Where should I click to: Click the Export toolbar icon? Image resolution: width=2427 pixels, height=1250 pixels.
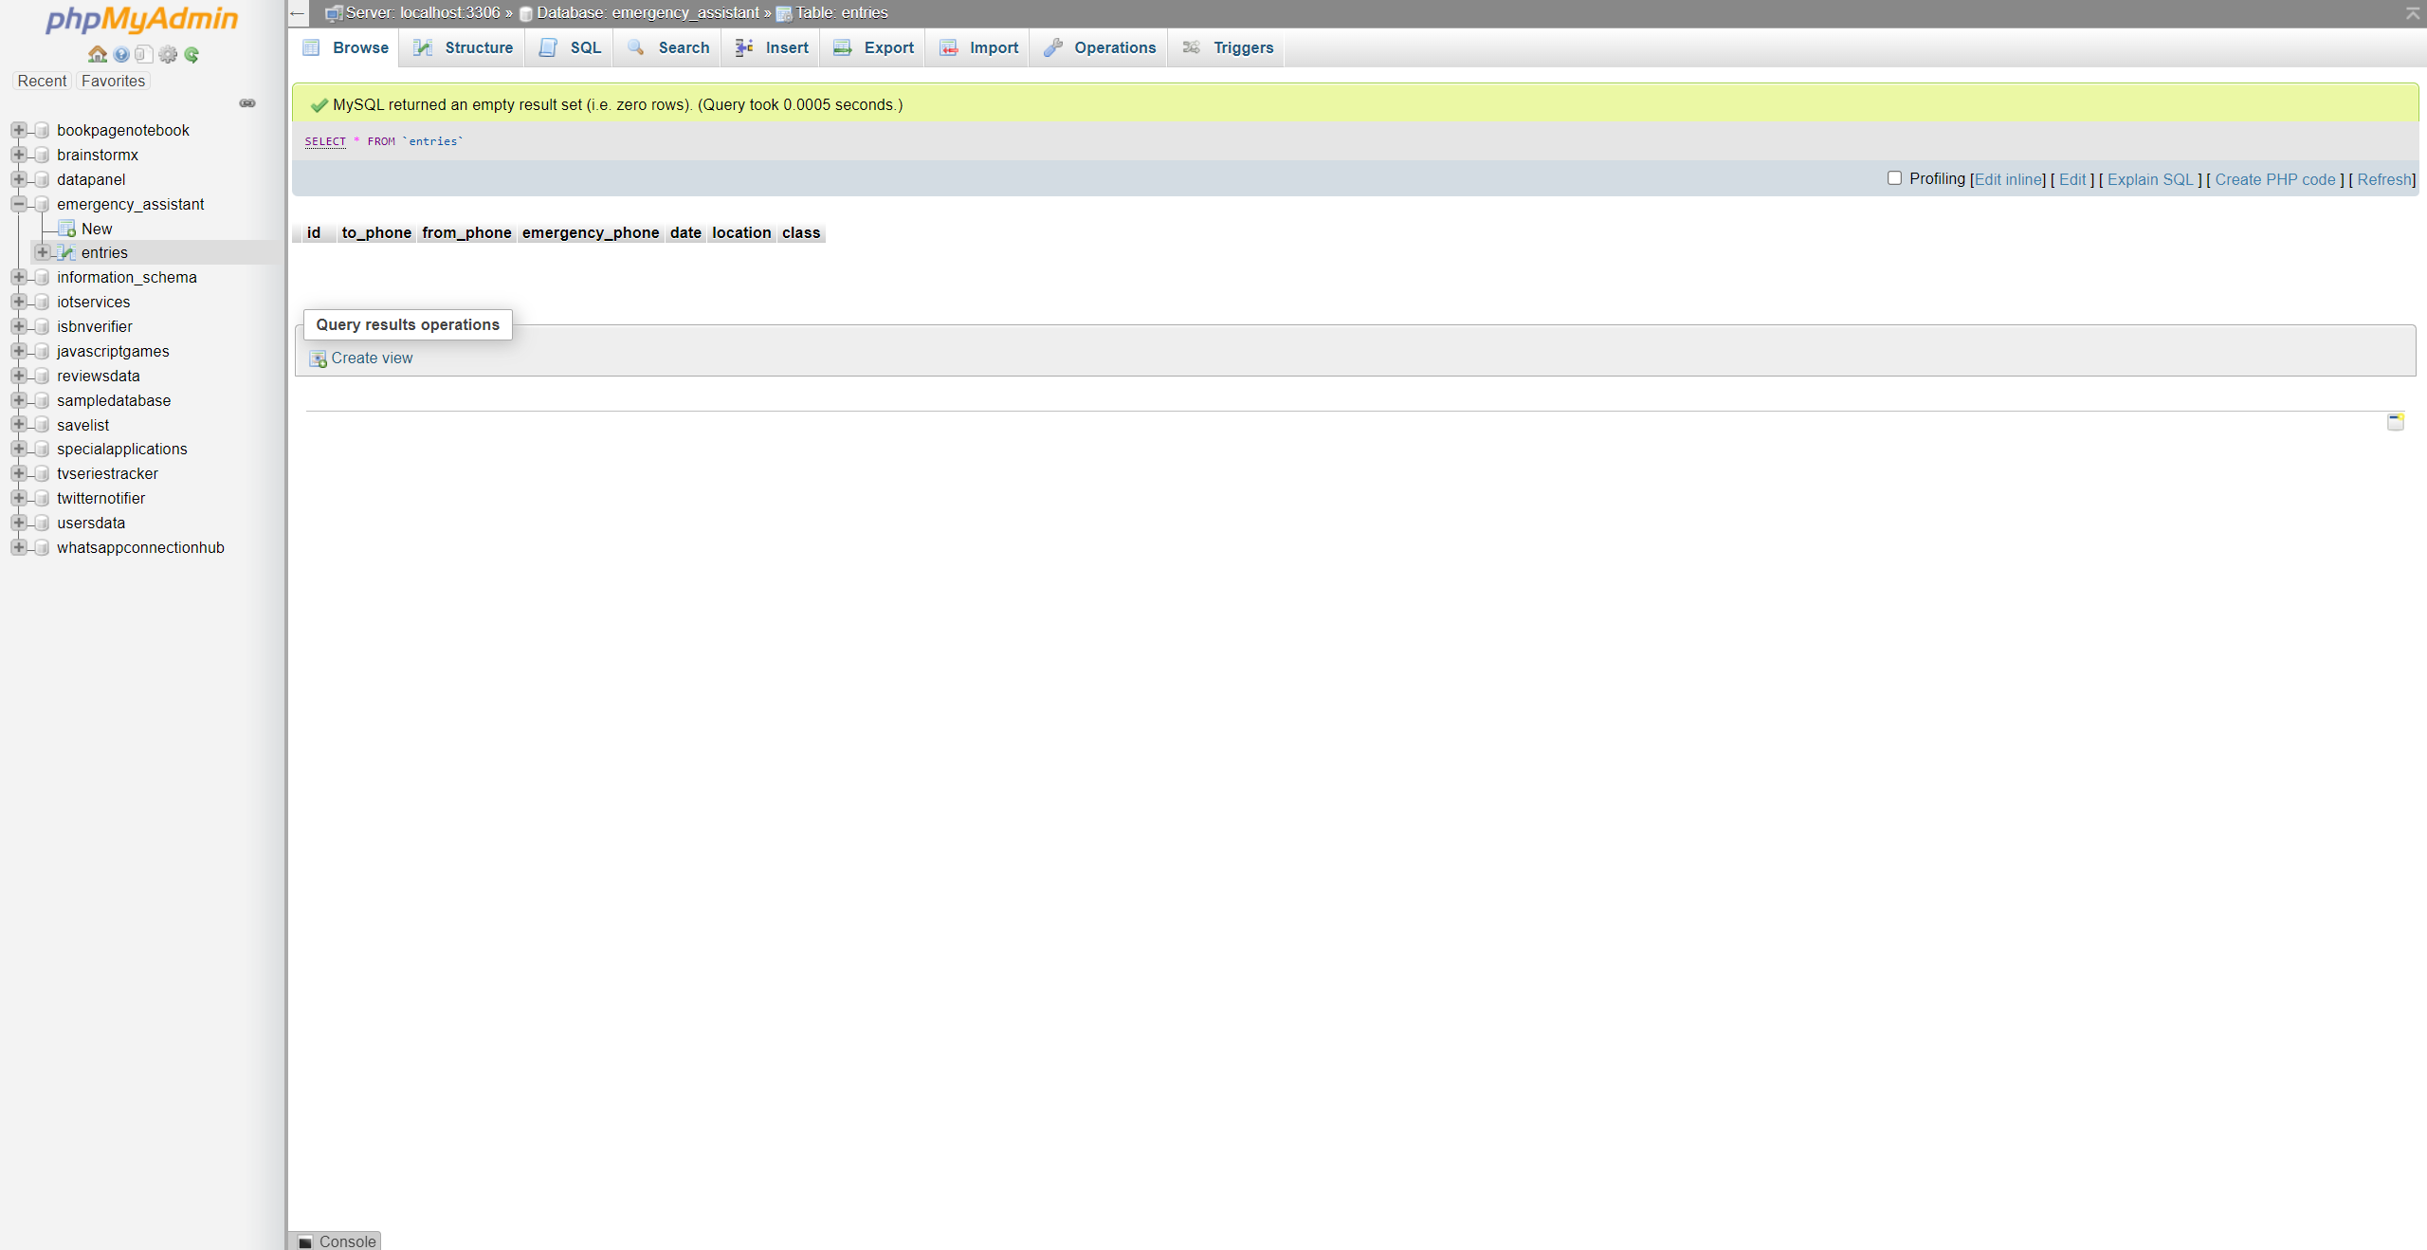coord(886,46)
